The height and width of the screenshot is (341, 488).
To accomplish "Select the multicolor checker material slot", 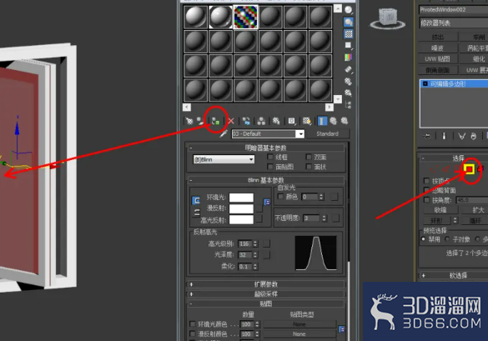I will [245, 18].
